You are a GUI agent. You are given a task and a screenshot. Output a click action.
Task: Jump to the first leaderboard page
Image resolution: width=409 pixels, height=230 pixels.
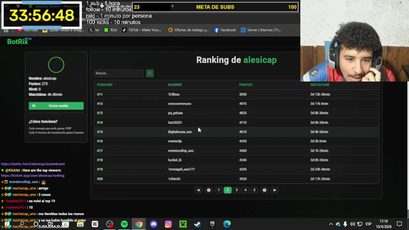198,190
